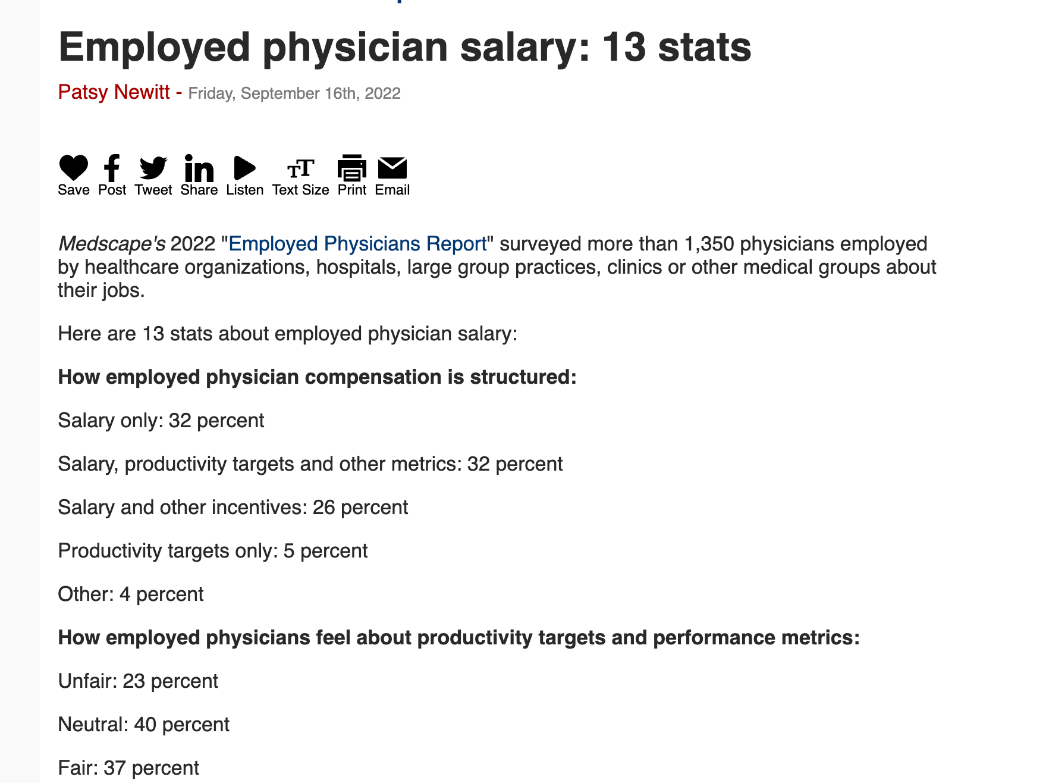Click the heading about productivity targets and performance metrics
This screenshot has width=1049, height=783.
(458, 638)
